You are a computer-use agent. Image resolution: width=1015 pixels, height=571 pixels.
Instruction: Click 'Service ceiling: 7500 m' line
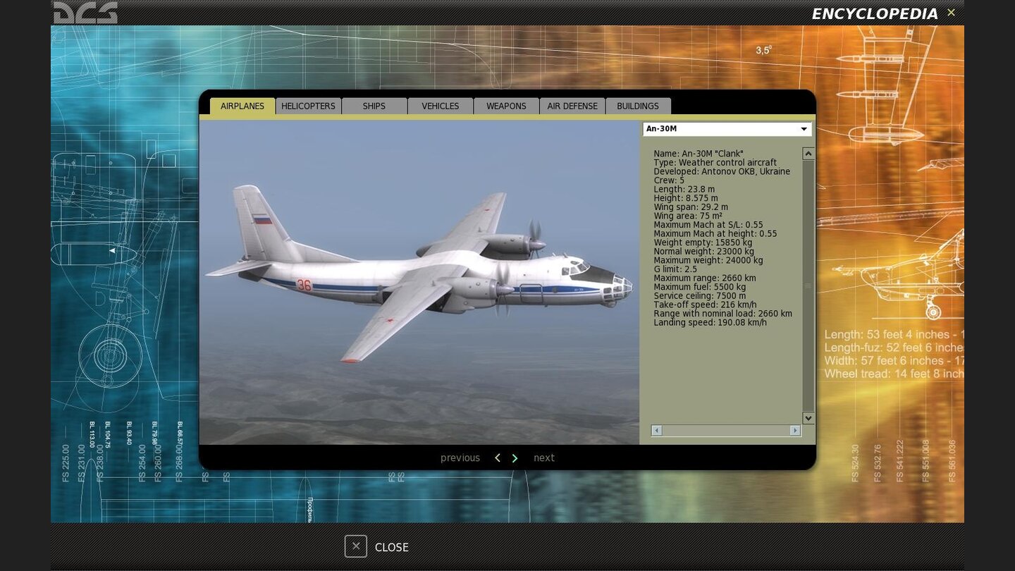pyautogui.click(x=699, y=296)
